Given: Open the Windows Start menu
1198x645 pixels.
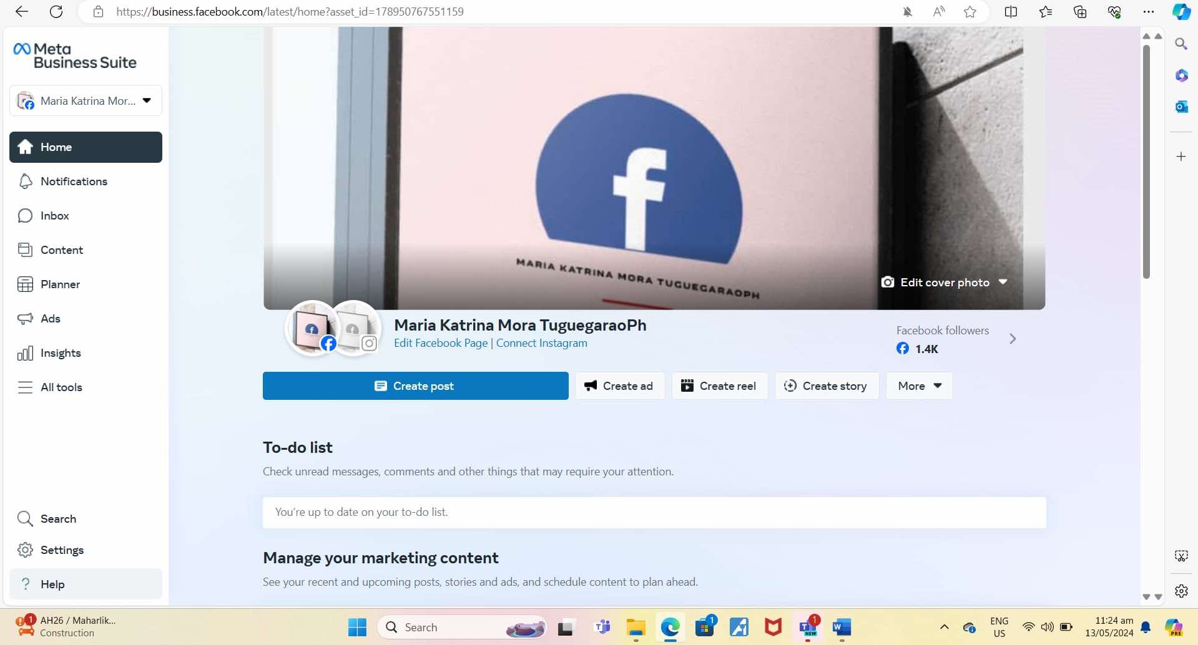Looking at the screenshot, I should pyautogui.click(x=357, y=628).
